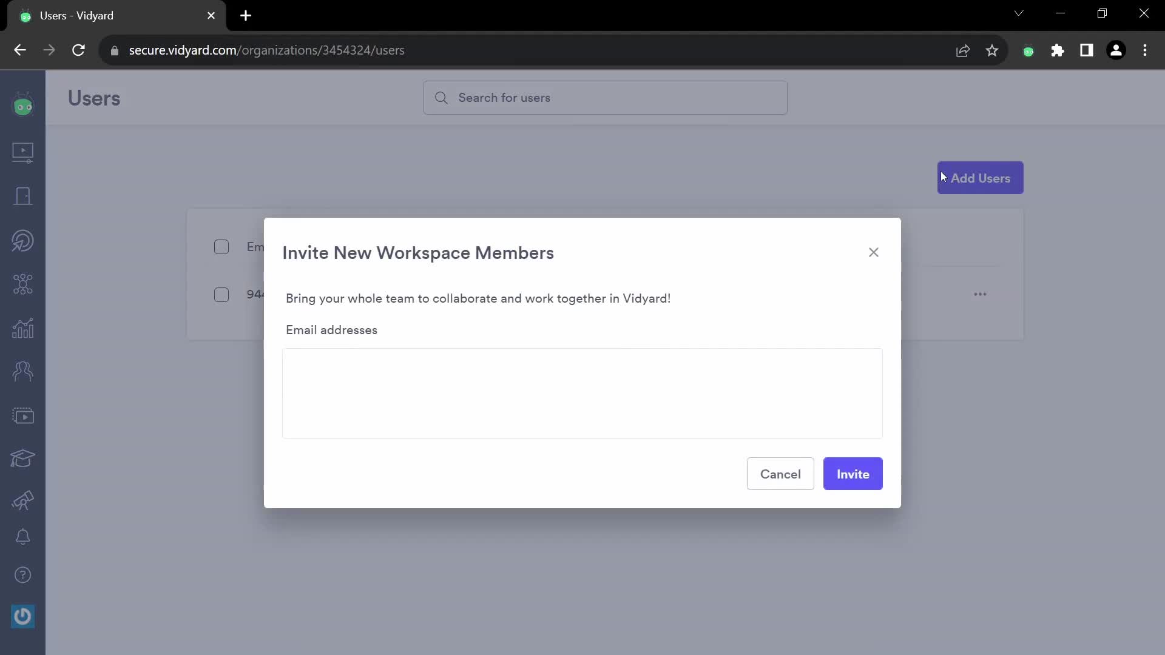Screen dimensions: 1165x655
Task: Open the help question mark icon
Action: tap(23, 575)
